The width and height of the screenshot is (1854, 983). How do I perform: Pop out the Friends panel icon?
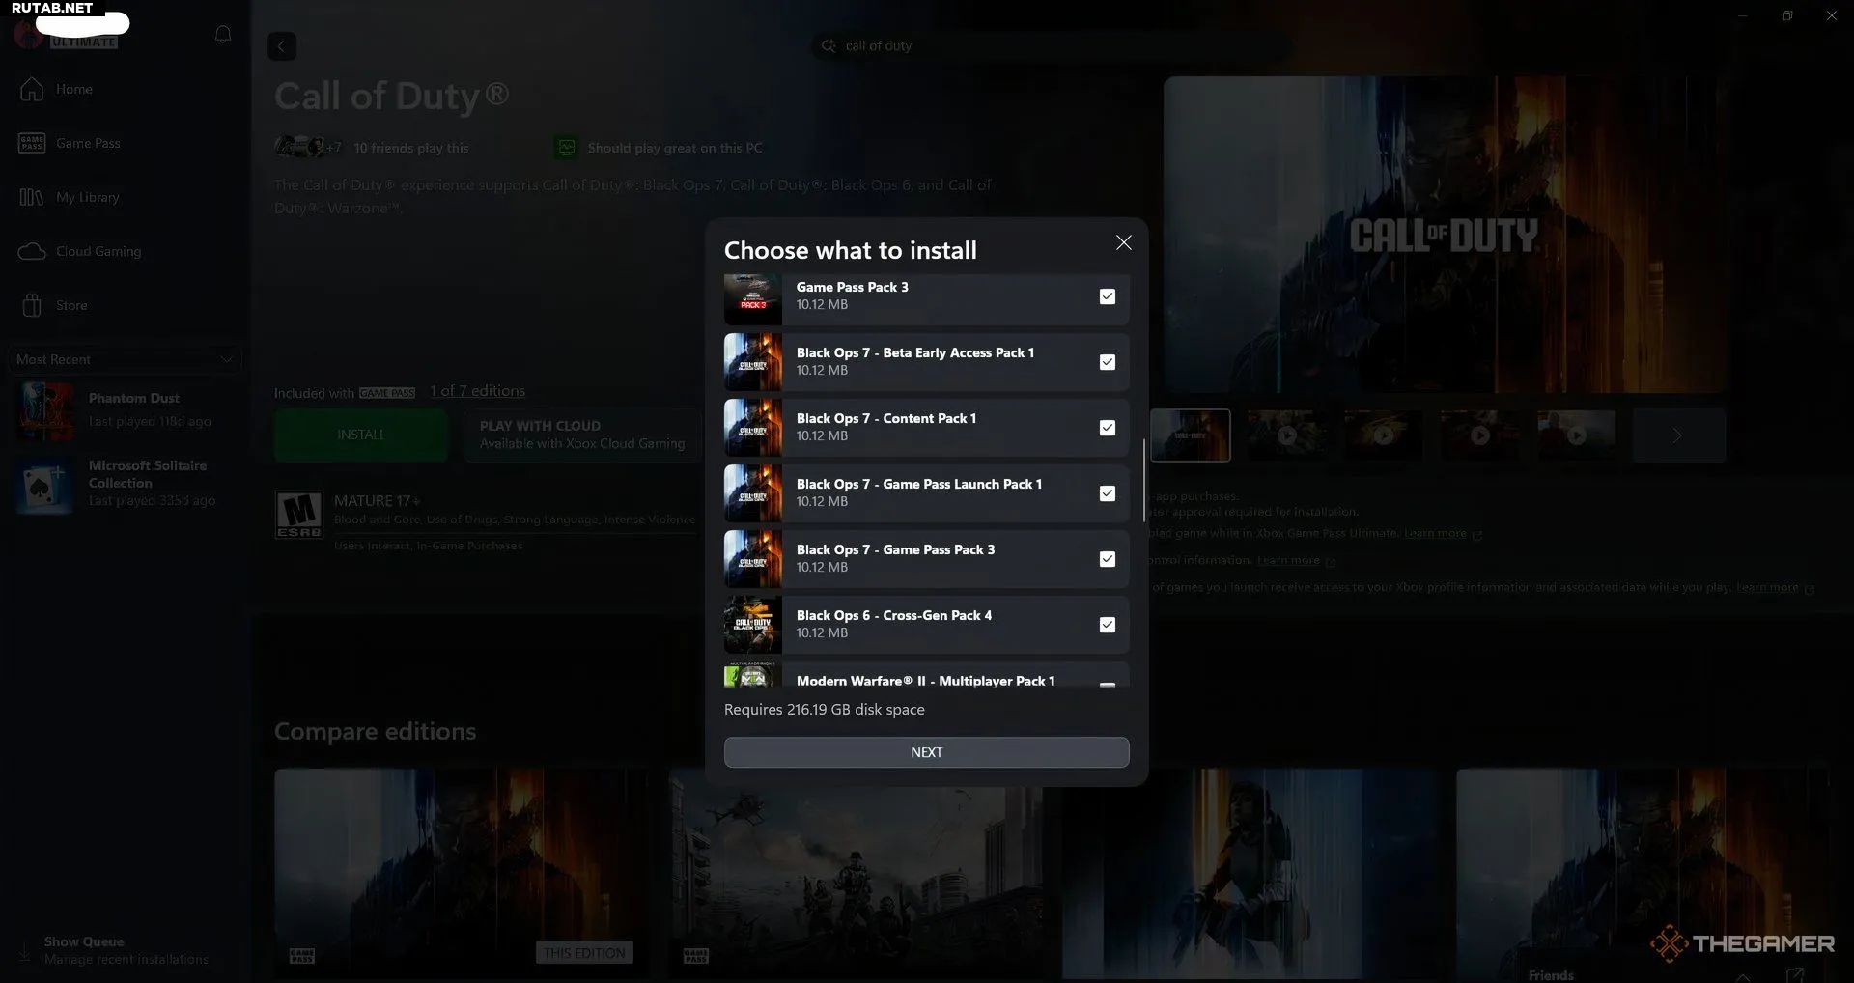point(1795,975)
